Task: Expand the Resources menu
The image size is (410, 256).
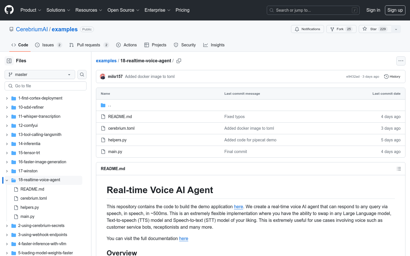Action: [x=89, y=10]
